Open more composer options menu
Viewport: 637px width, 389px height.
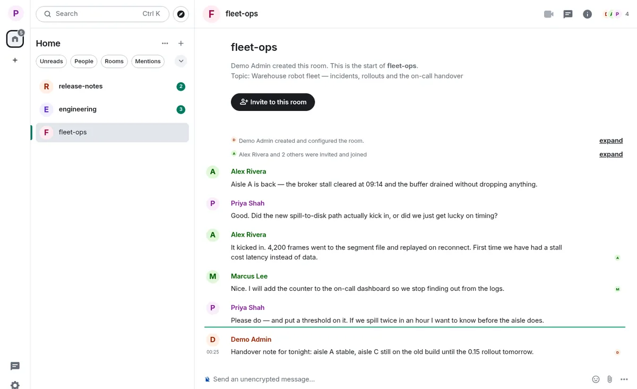click(624, 379)
